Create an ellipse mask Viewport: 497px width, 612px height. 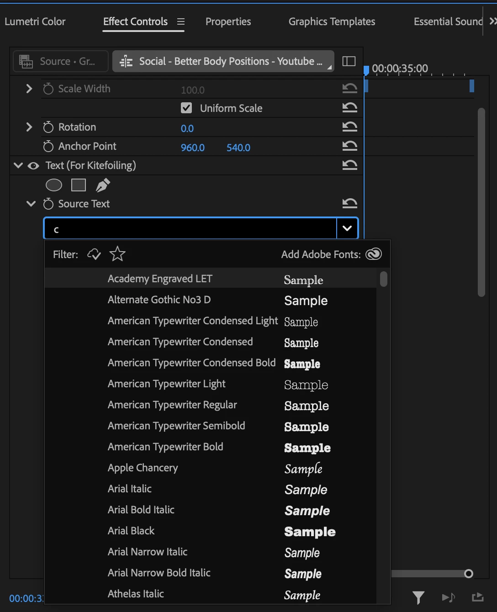pos(54,185)
